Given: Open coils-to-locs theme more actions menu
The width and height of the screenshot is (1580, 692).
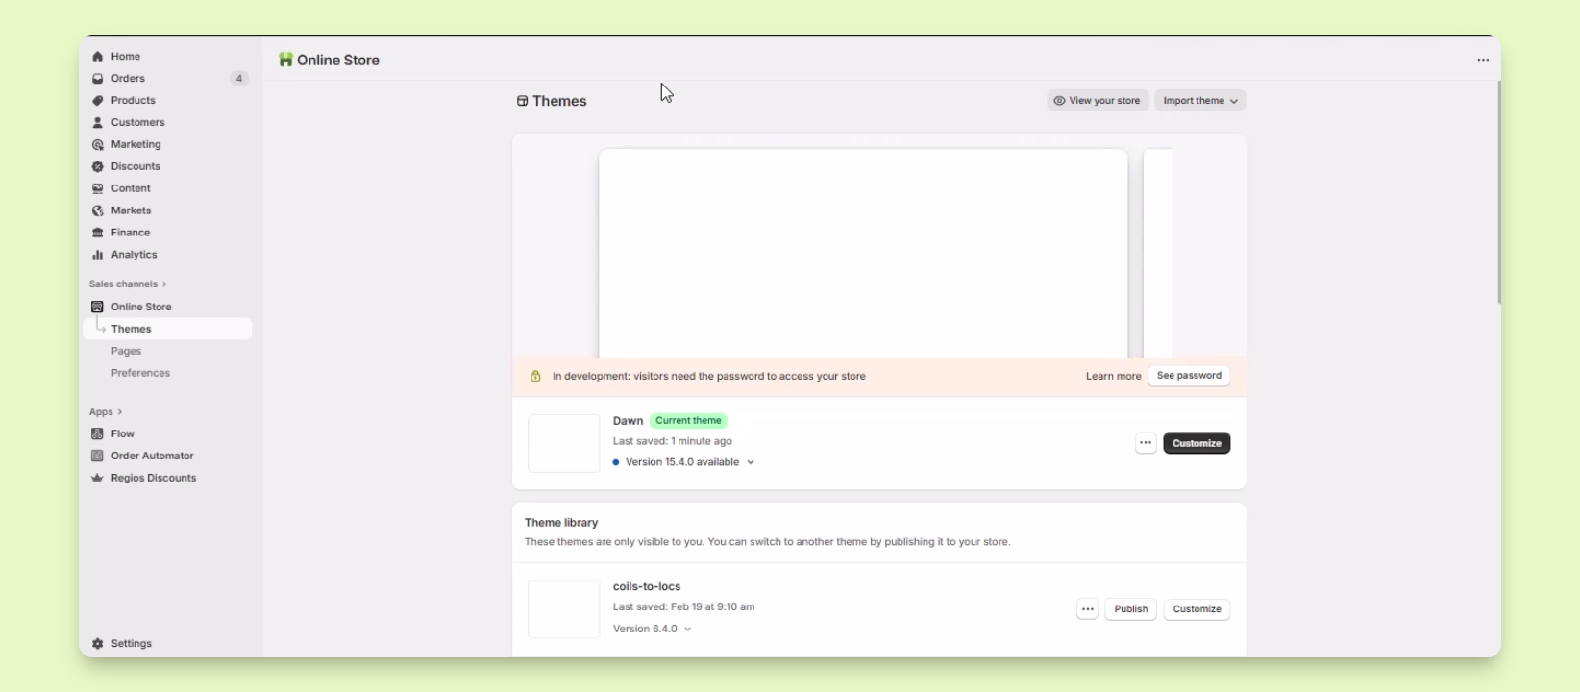Looking at the screenshot, I should 1087,609.
